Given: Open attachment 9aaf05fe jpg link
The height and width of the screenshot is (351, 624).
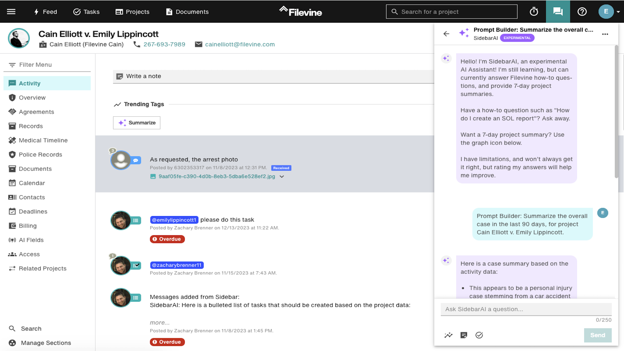Looking at the screenshot, I should (216, 176).
